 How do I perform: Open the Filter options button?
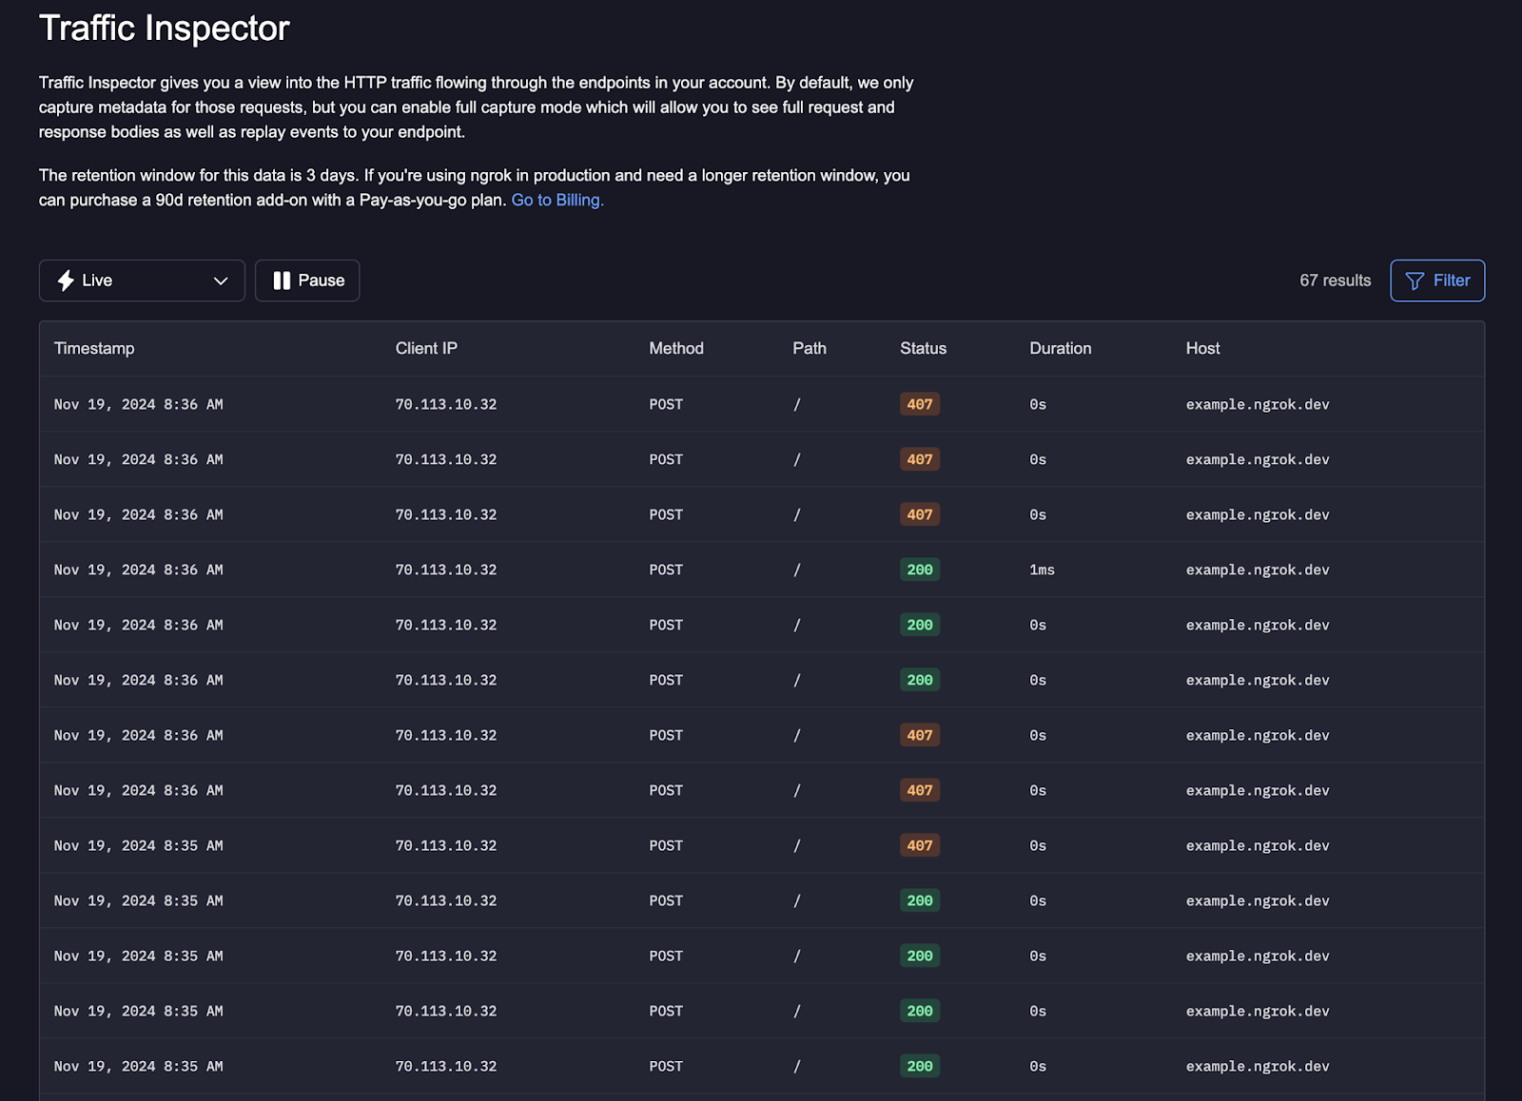(1436, 280)
